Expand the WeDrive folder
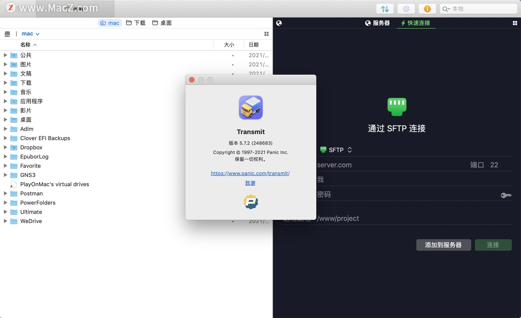The width and height of the screenshot is (521, 318). point(5,221)
